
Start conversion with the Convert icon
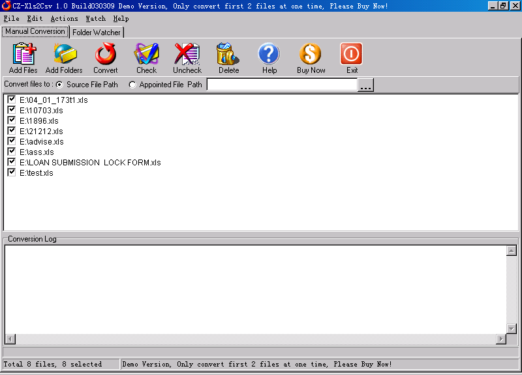click(x=106, y=54)
